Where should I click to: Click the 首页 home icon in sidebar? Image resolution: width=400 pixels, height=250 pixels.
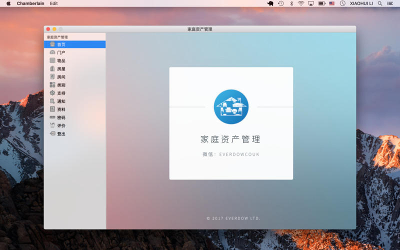click(x=52, y=44)
